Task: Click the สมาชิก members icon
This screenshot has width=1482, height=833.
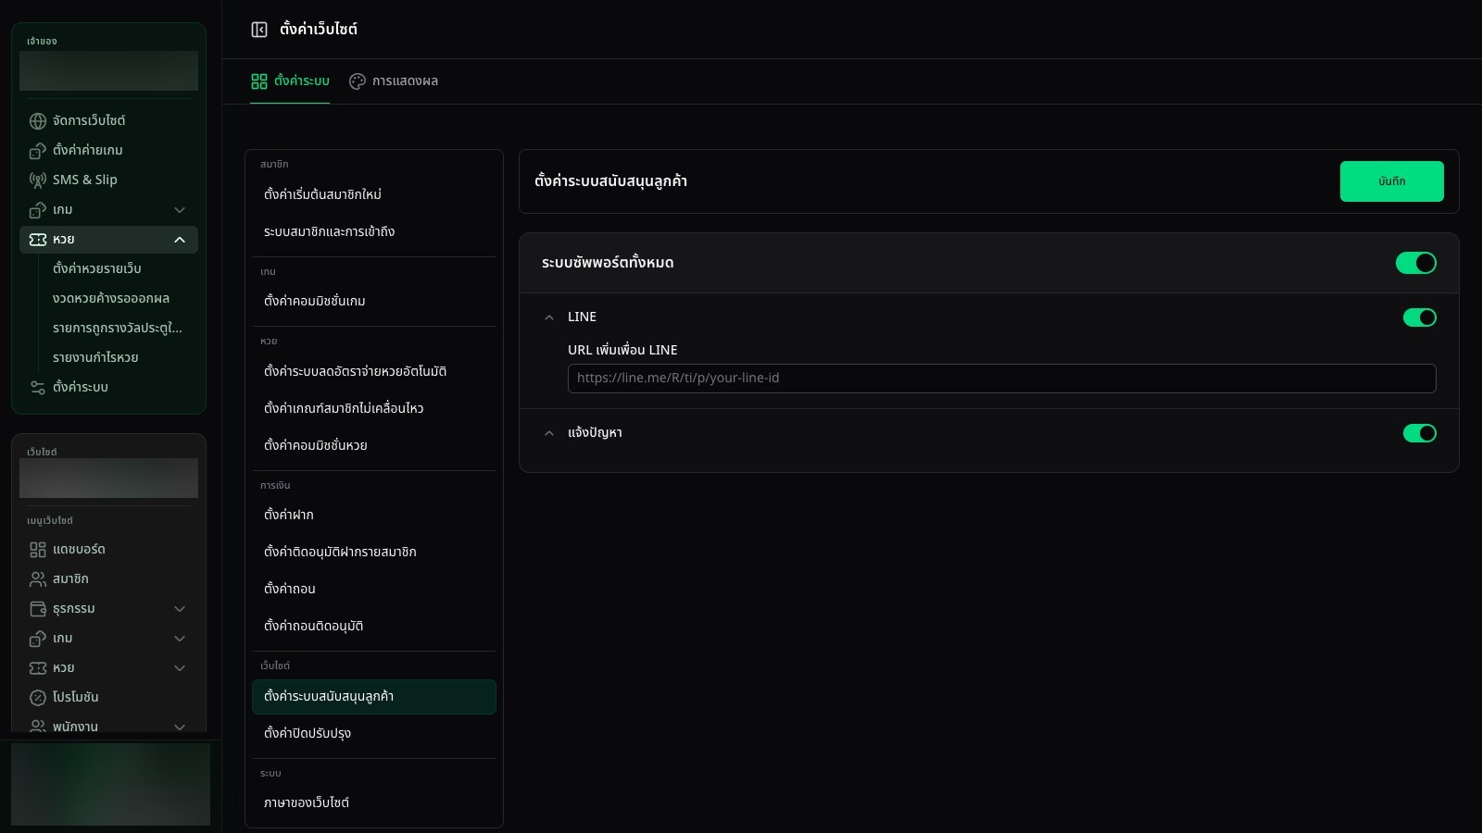Action: (38, 579)
